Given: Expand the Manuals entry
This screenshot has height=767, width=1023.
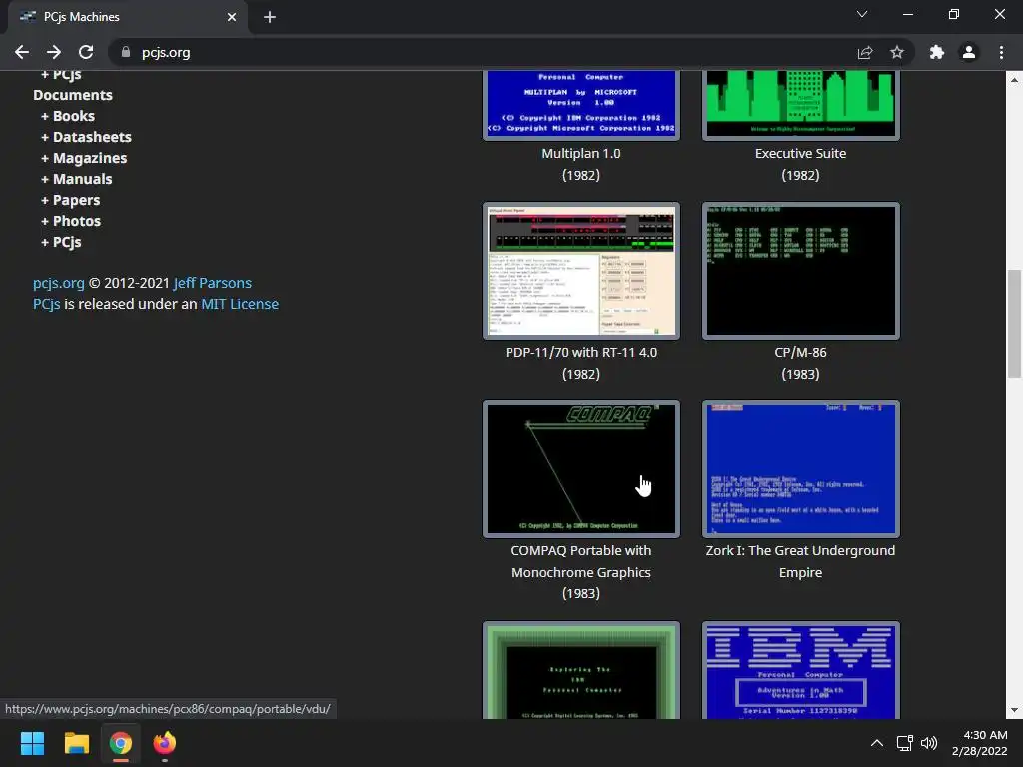Looking at the screenshot, I should pos(76,179).
